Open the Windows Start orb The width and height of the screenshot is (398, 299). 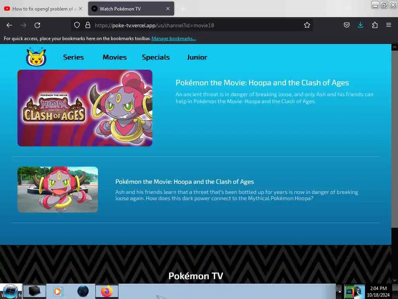10,291
